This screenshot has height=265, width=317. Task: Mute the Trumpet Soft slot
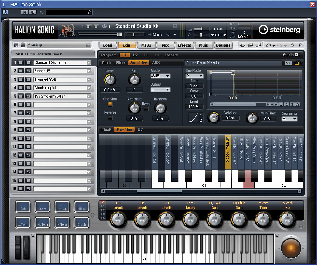tap(21, 79)
